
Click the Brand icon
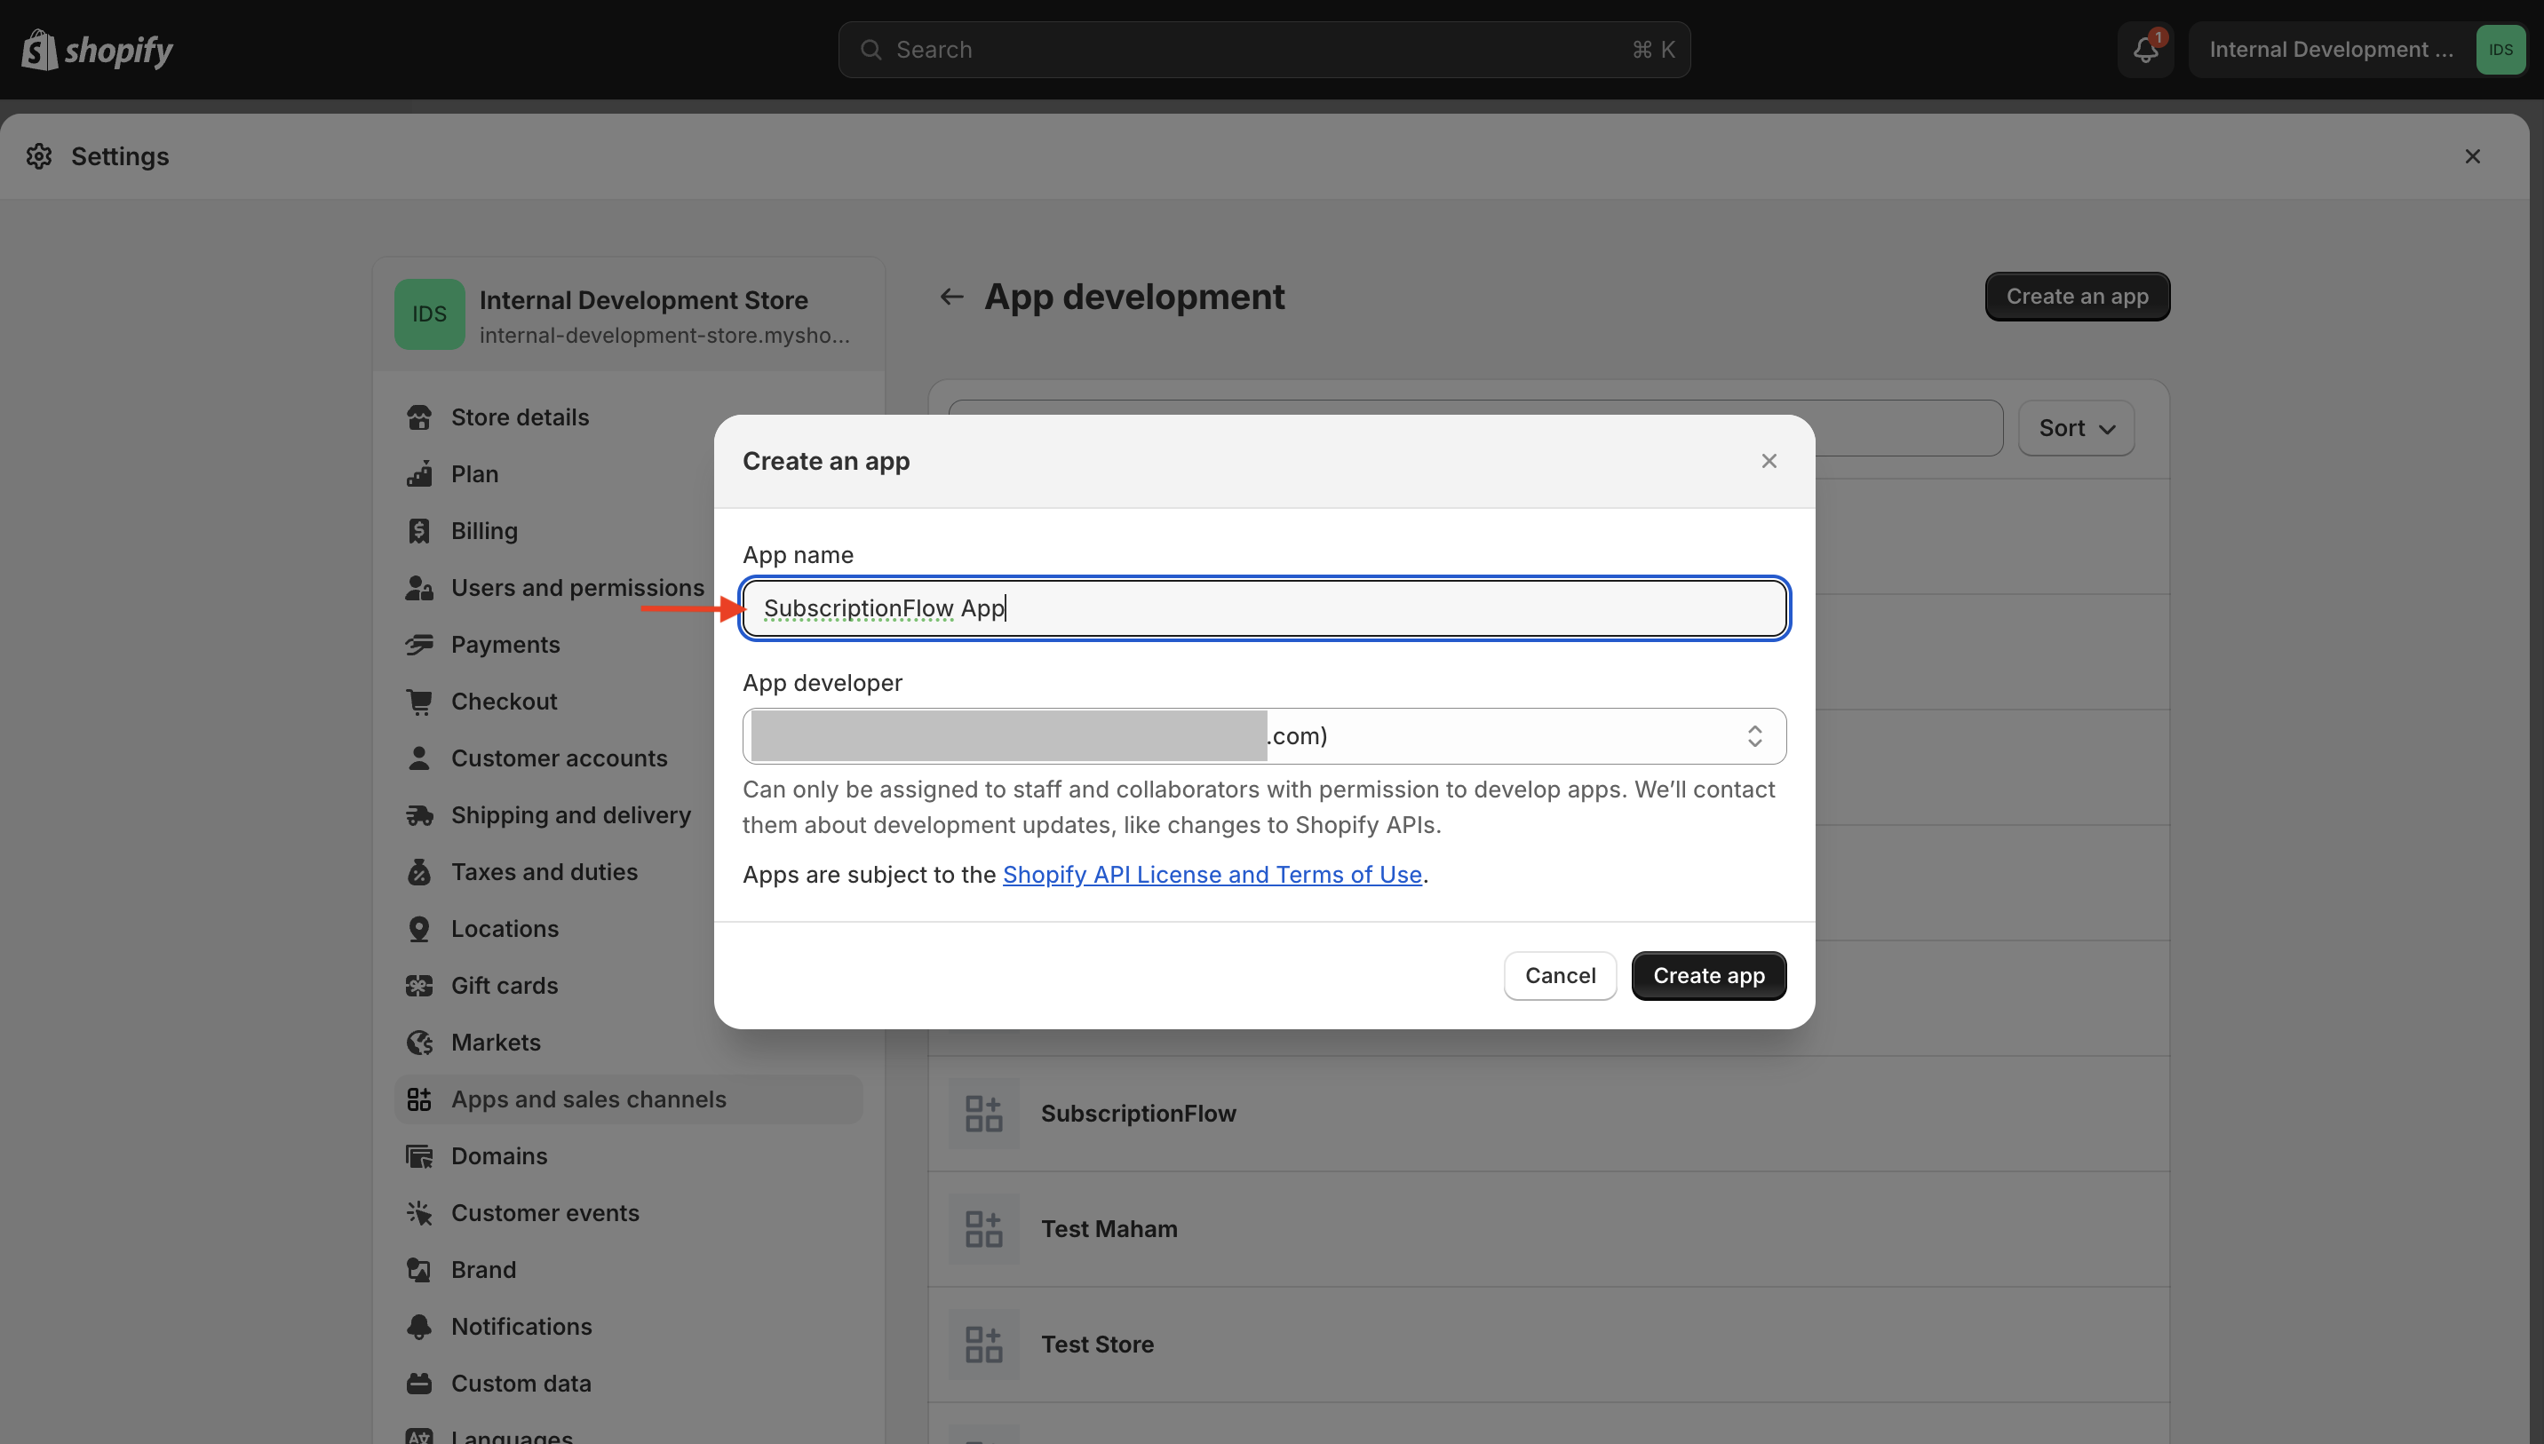click(418, 1271)
